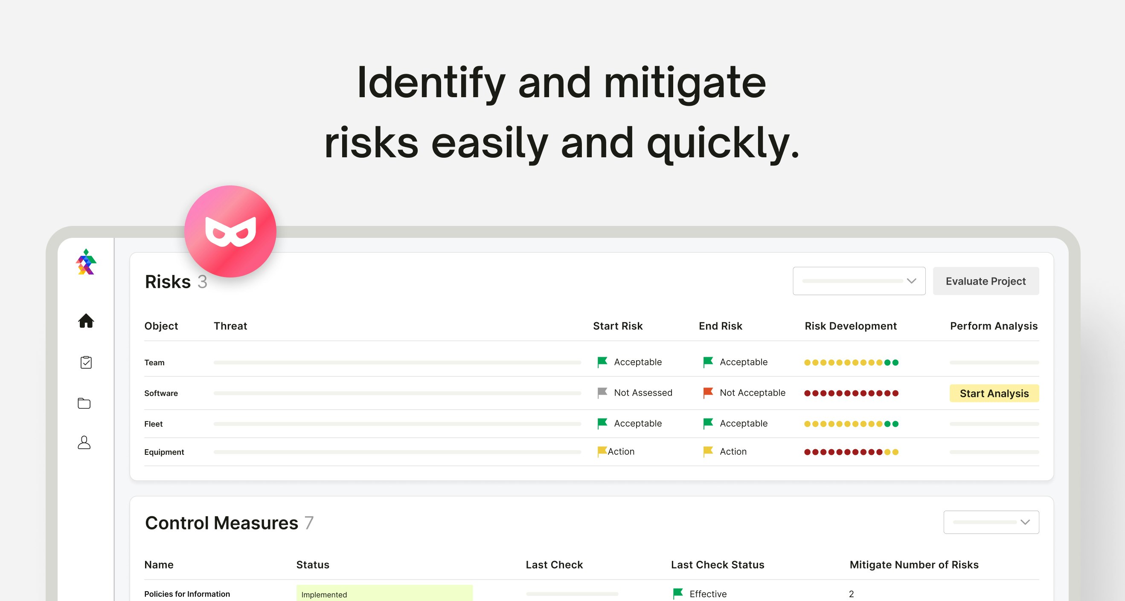Image resolution: width=1125 pixels, height=601 pixels.
Task: Open the folder icon in sidebar
Action: (x=84, y=403)
